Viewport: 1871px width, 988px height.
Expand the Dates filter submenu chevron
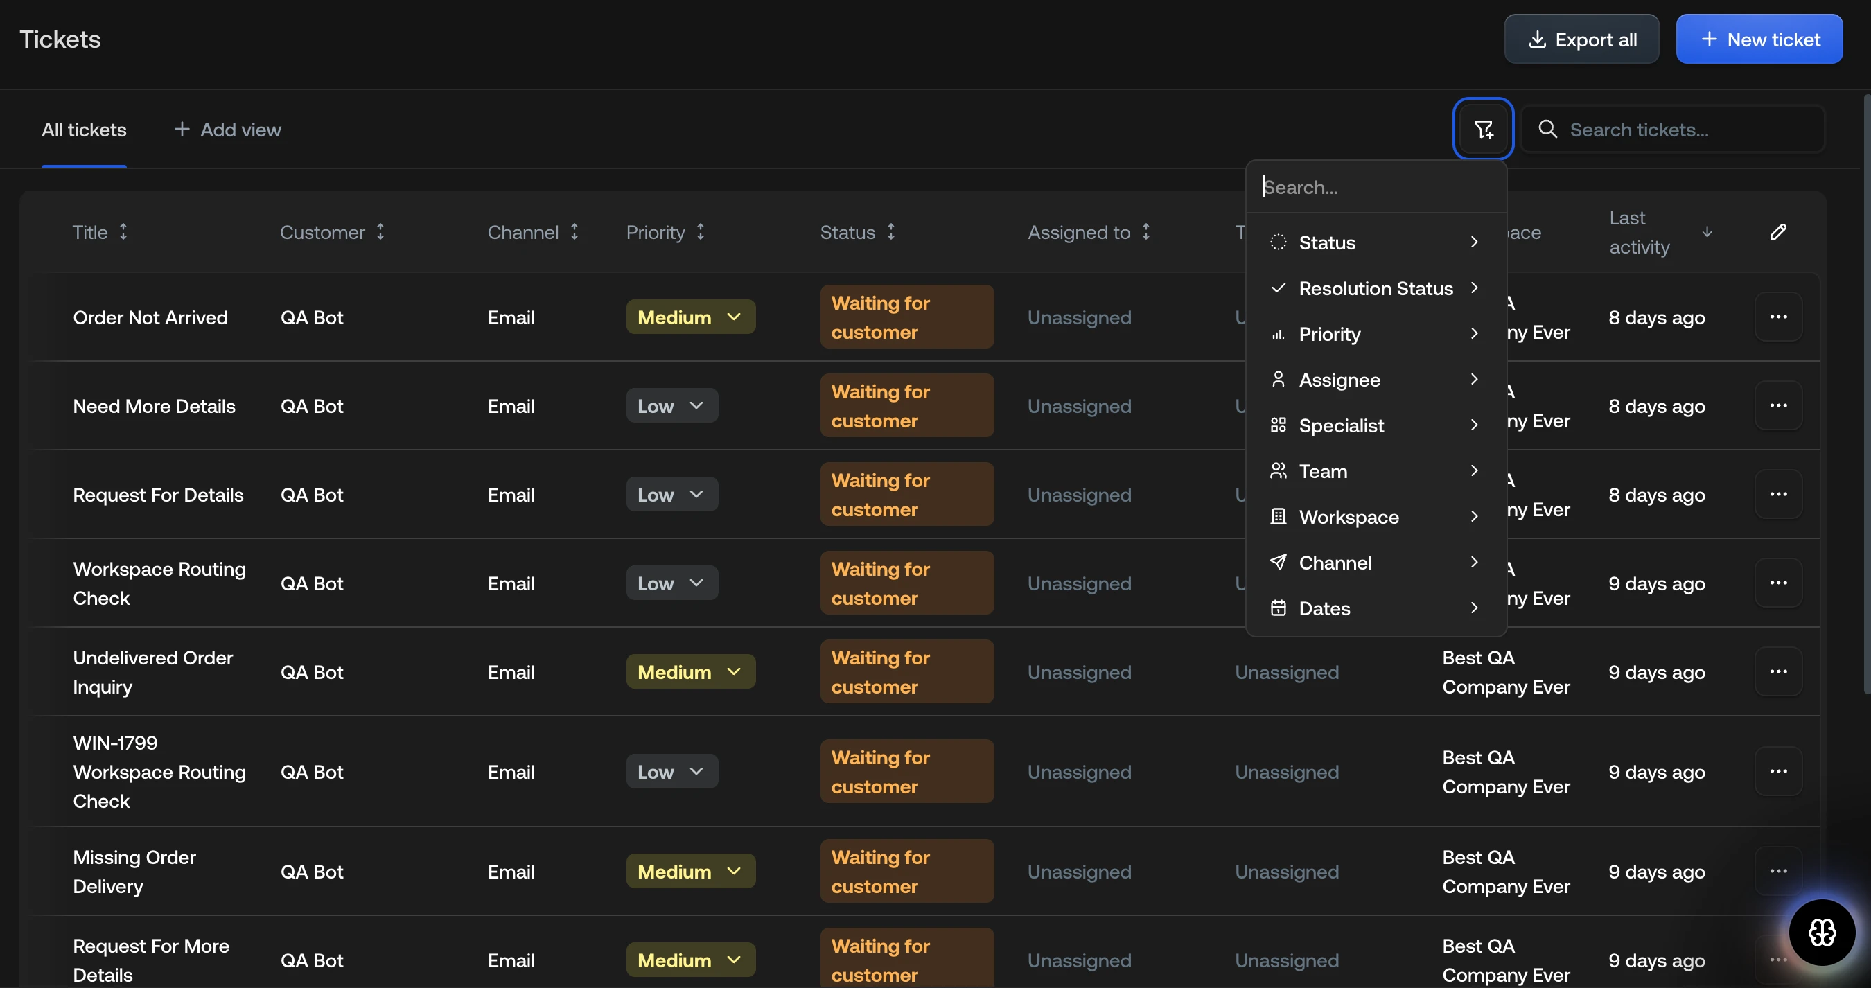pyautogui.click(x=1474, y=608)
